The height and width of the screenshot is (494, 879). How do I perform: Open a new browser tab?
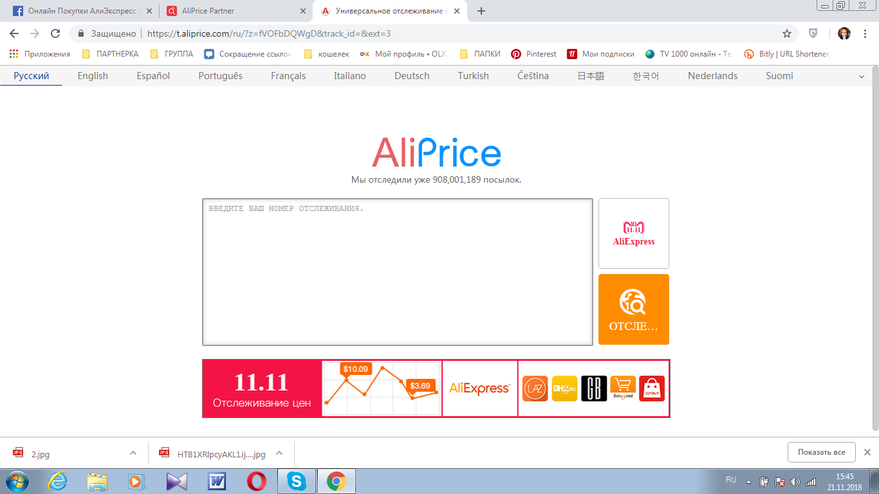481,11
